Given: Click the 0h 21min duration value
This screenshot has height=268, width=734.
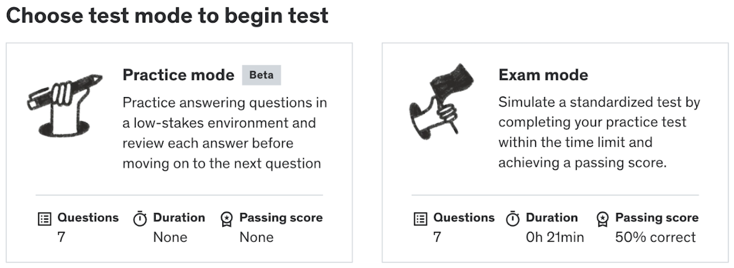Looking at the screenshot, I should click(x=555, y=237).
